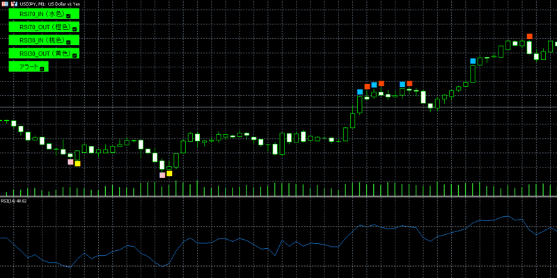Click the yellow marker beside the lowest candle

coord(169,173)
